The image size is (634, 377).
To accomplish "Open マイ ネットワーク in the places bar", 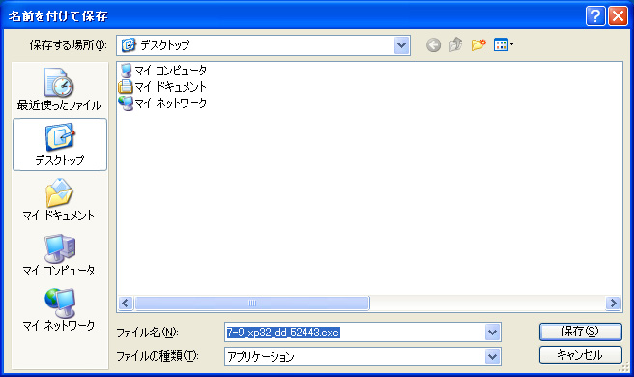I will point(60,309).
